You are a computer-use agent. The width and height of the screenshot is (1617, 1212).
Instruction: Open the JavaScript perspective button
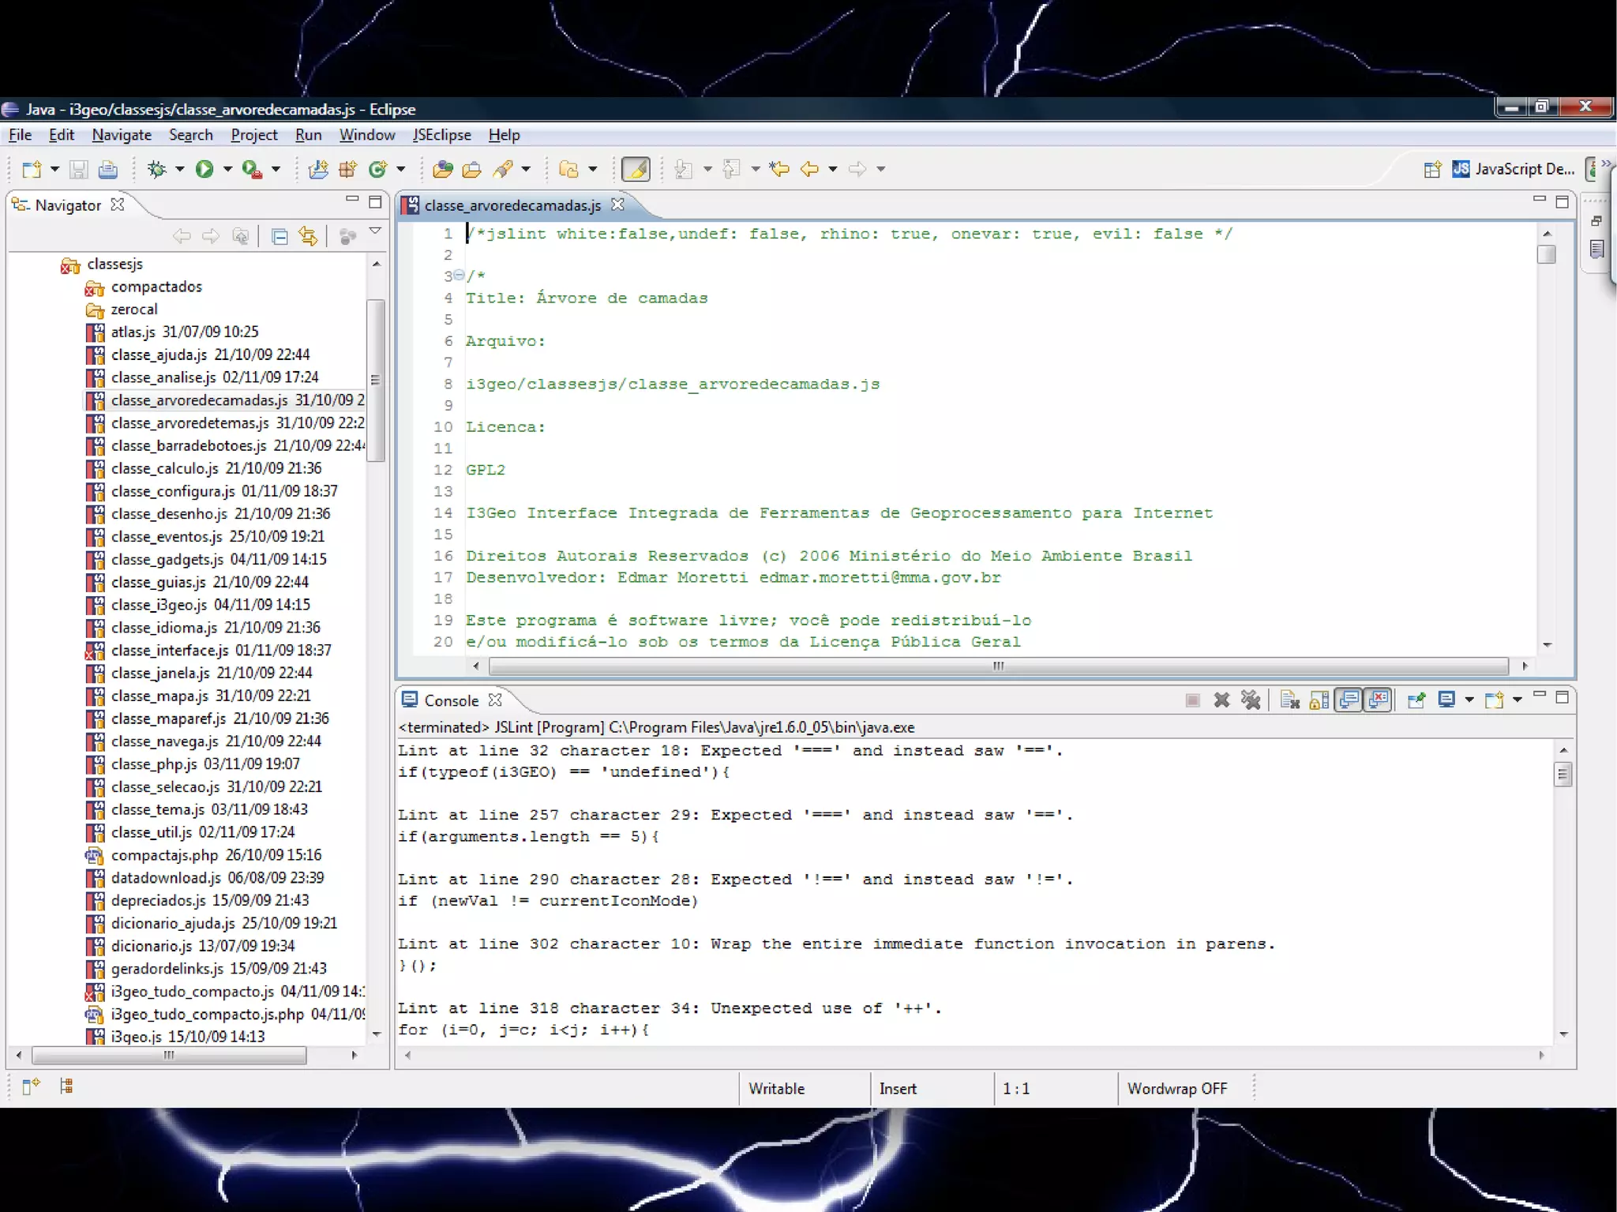point(1512,169)
